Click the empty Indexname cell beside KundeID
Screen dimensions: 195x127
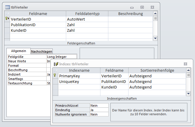79,87
